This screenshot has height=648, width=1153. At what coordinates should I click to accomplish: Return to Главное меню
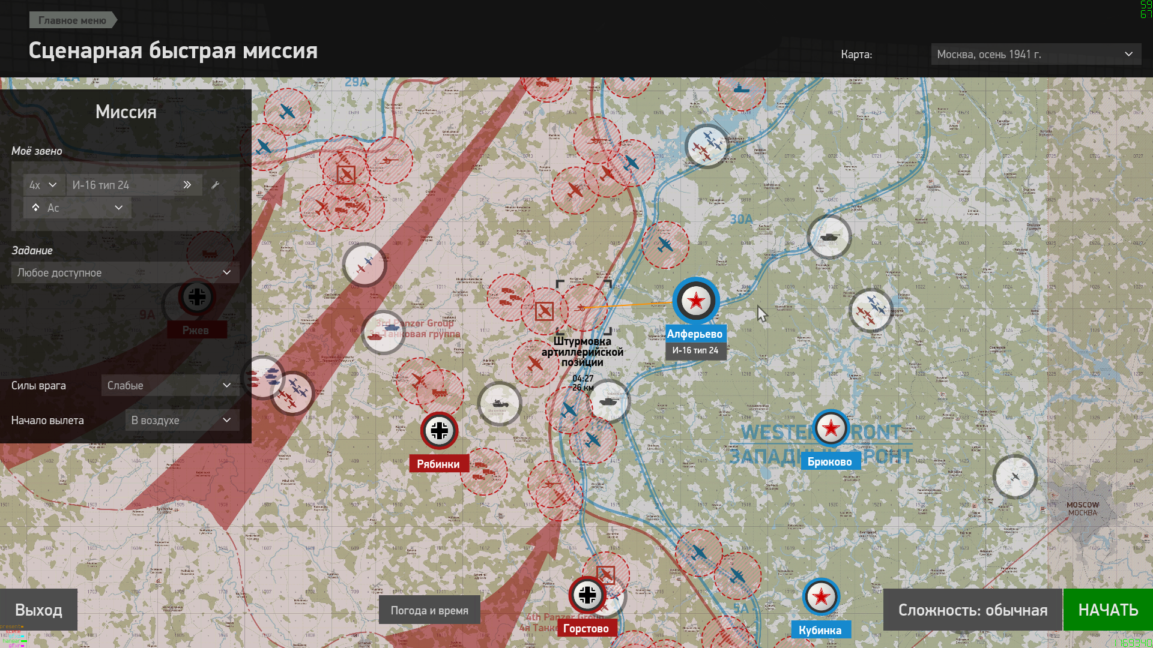pyautogui.click(x=73, y=20)
